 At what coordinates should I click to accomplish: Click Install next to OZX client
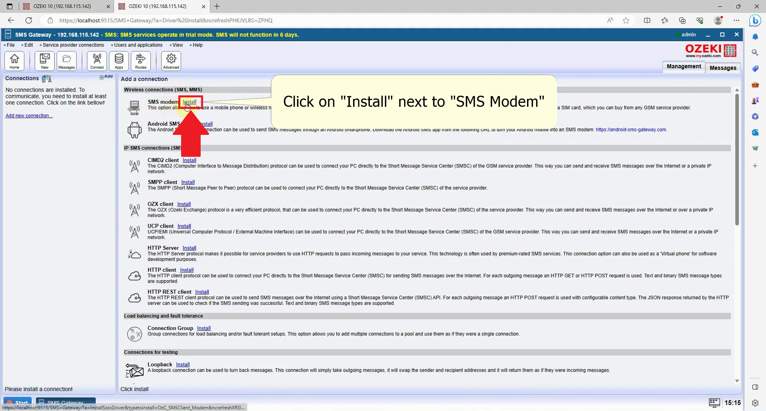184,204
